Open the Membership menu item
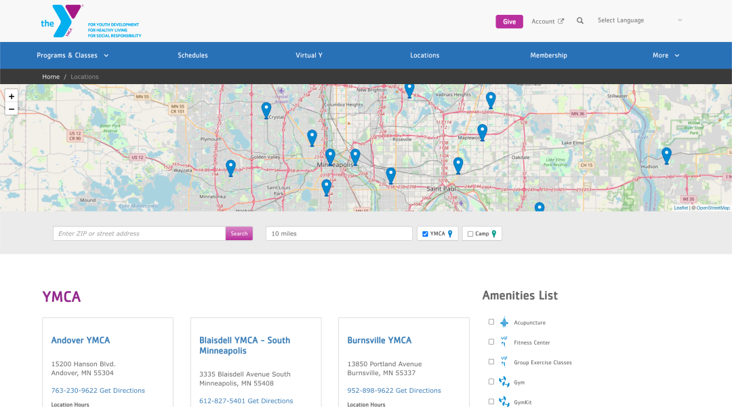Screen dimensions: 732x407 tap(548, 56)
